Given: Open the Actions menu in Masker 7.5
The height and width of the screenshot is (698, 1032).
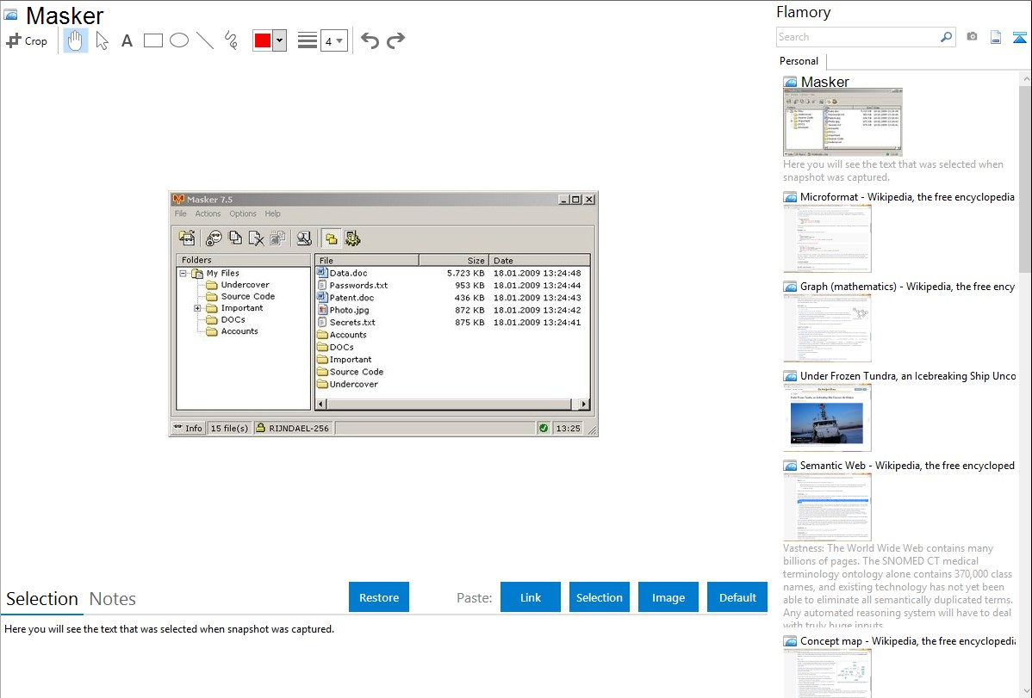Looking at the screenshot, I should [x=208, y=213].
